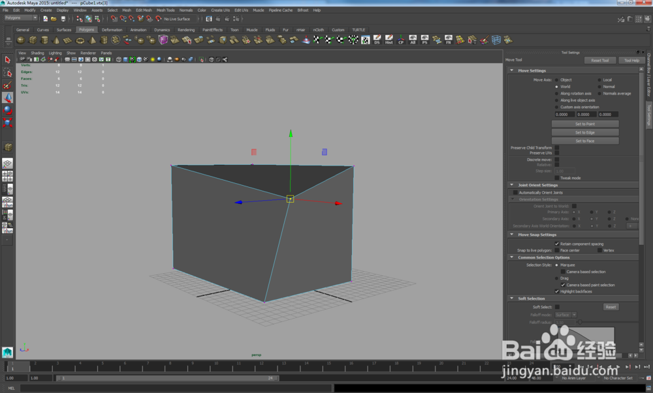Activate the Paint Selection tool
The width and height of the screenshot is (653, 393).
[7, 85]
